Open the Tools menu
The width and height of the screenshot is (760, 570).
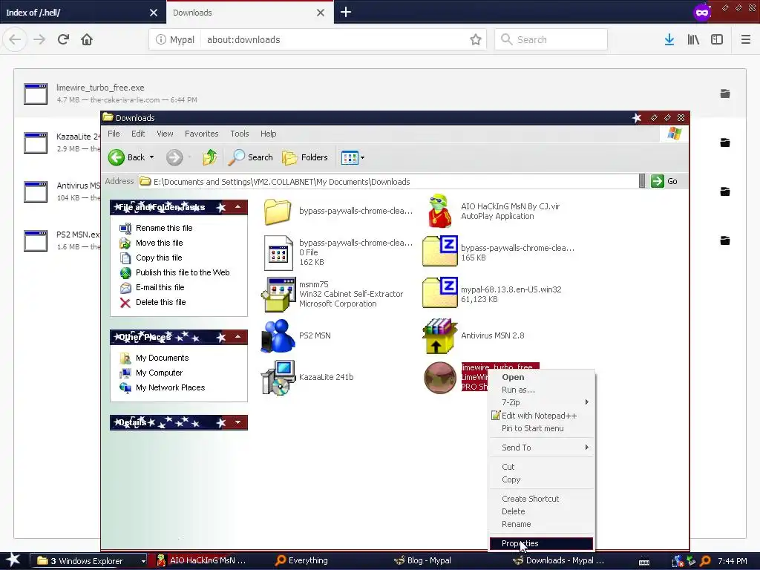click(240, 134)
